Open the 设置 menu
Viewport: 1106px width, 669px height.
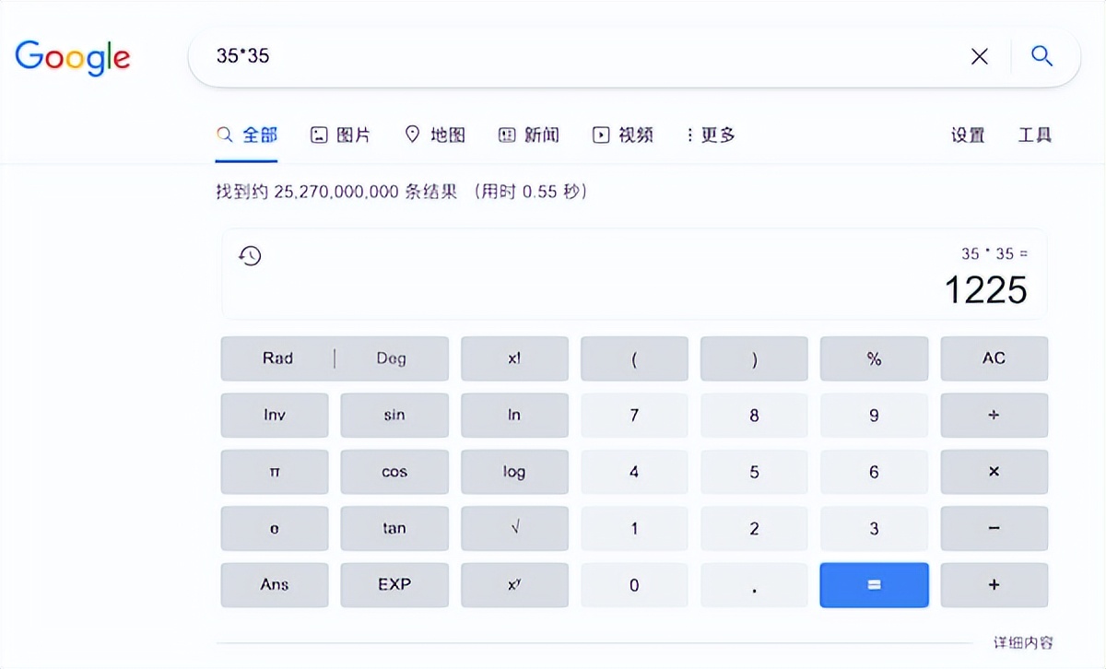tap(967, 135)
